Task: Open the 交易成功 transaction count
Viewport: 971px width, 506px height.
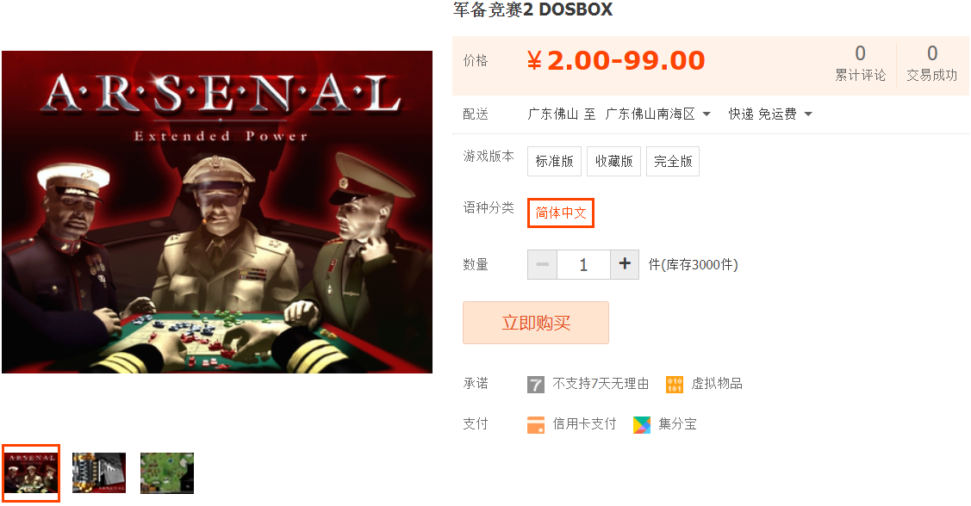Action: pyautogui.click(x=932, y=63)
